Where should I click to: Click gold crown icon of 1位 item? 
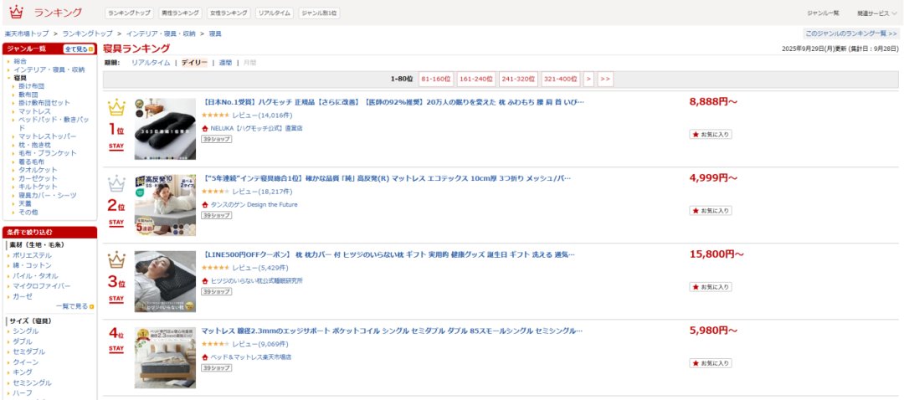click(116, 108)
